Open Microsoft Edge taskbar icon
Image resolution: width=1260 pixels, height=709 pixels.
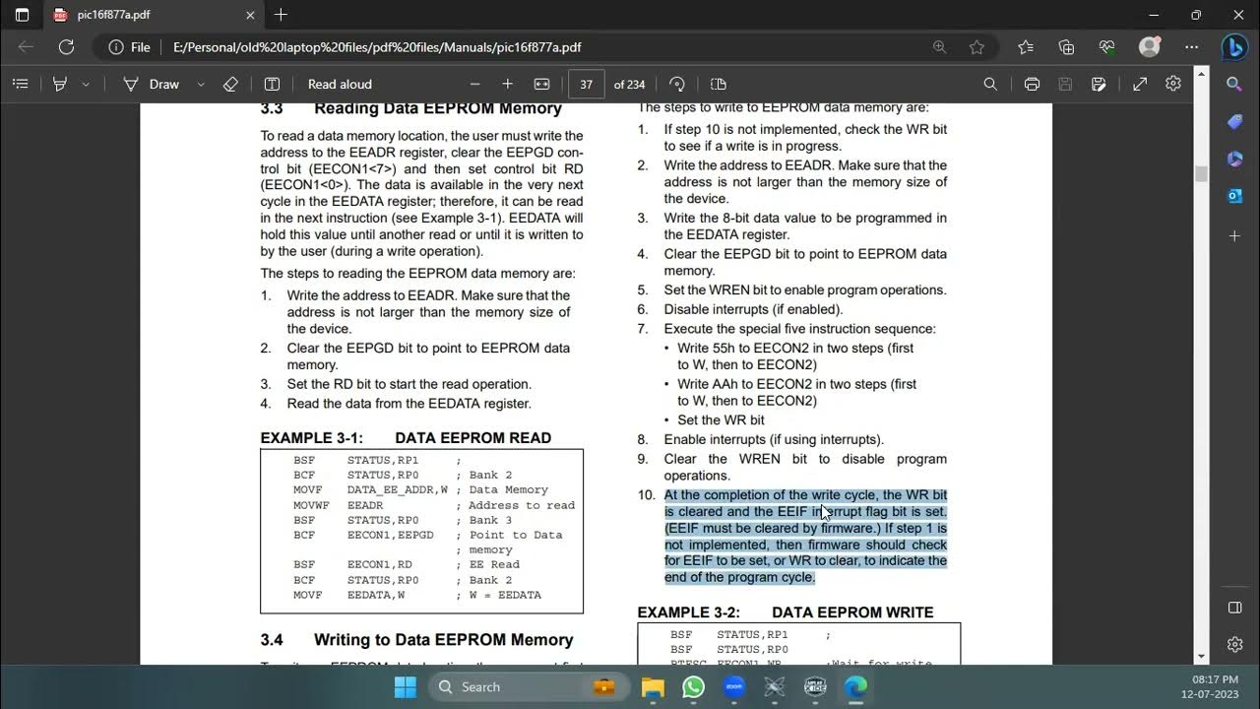tap(855, 687)
